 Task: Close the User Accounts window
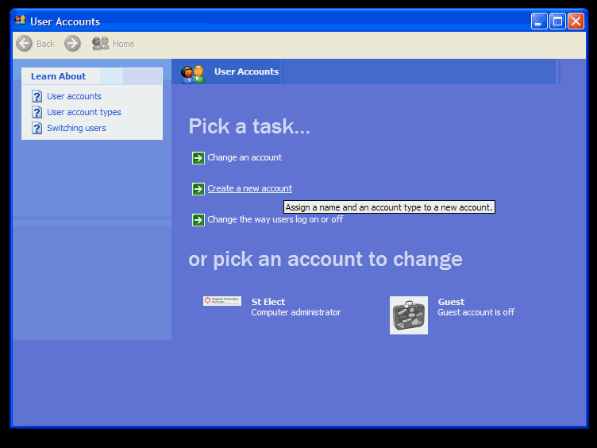tap(576, 21)
